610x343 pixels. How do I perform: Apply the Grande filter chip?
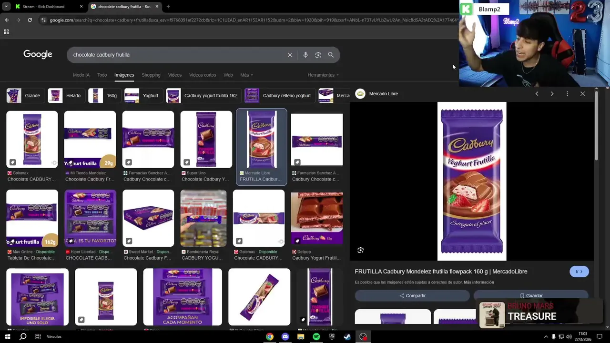[x=25, y=95]
